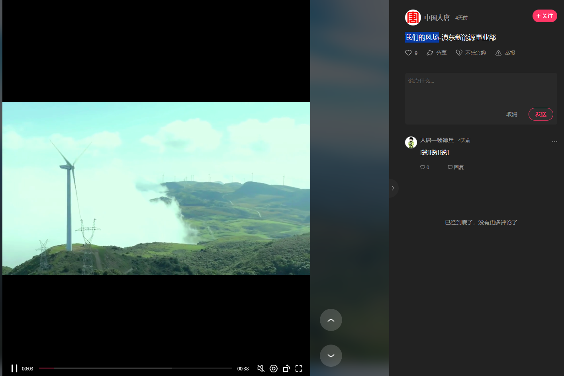The height and width of the screenshot is (376, 564).
Task: Report this video
Action: pyautogui.click(x=505, y=53)
